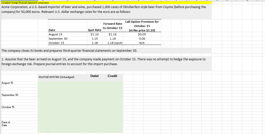This screenshot has height=134, width=265.
Task: Click green Debit cell in August 15 row
Action: [x=94, y=83]
